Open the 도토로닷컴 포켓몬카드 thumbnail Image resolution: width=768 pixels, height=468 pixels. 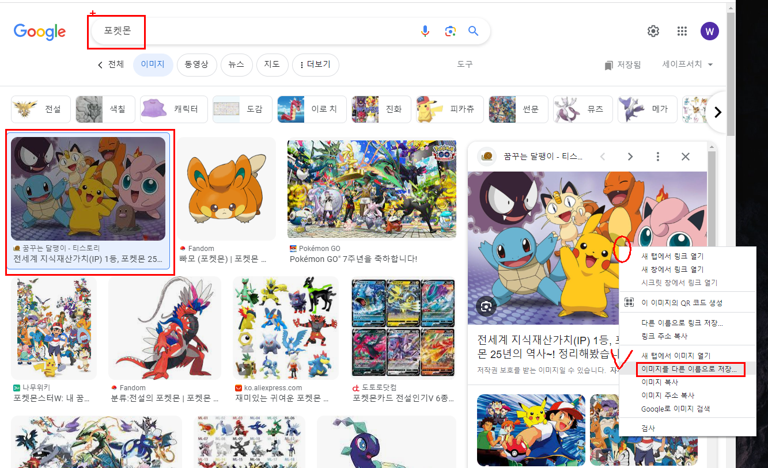[x=403, y=329]
